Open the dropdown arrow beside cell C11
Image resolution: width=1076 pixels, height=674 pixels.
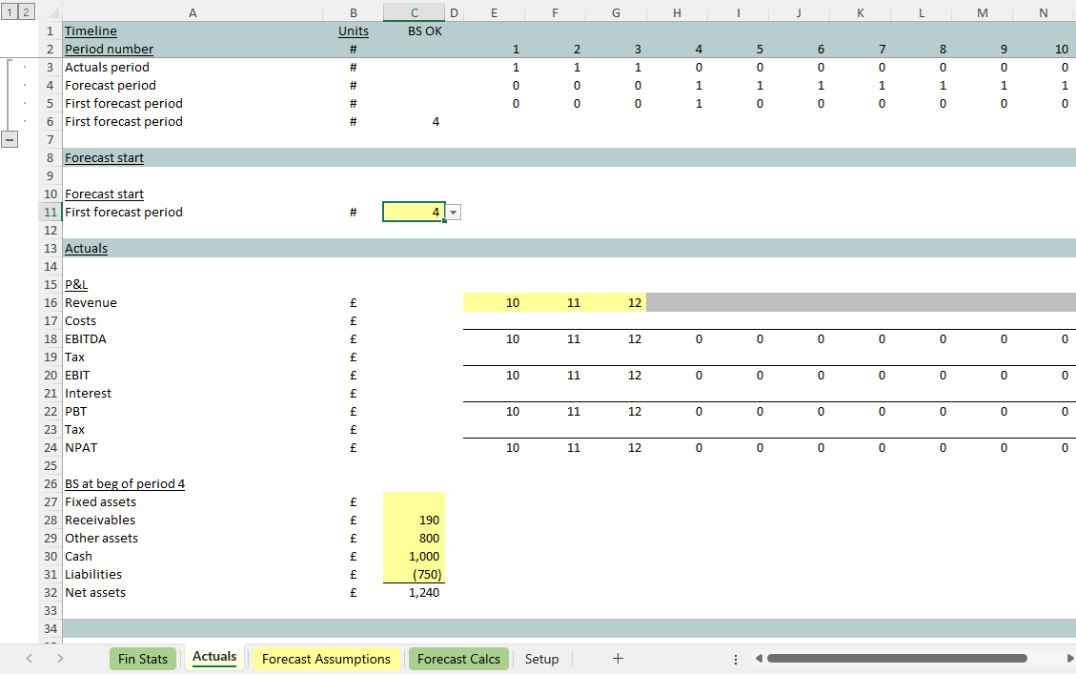(x=454, y=213)
